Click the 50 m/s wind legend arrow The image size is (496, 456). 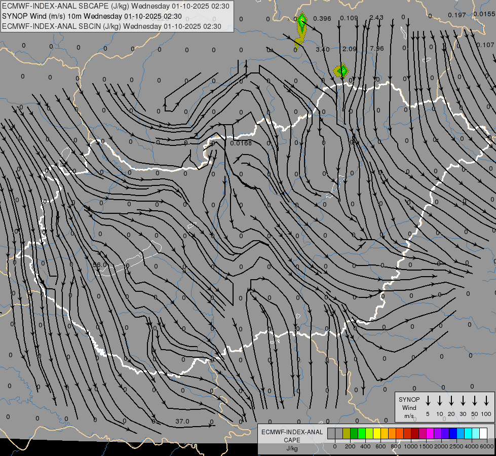475,401
